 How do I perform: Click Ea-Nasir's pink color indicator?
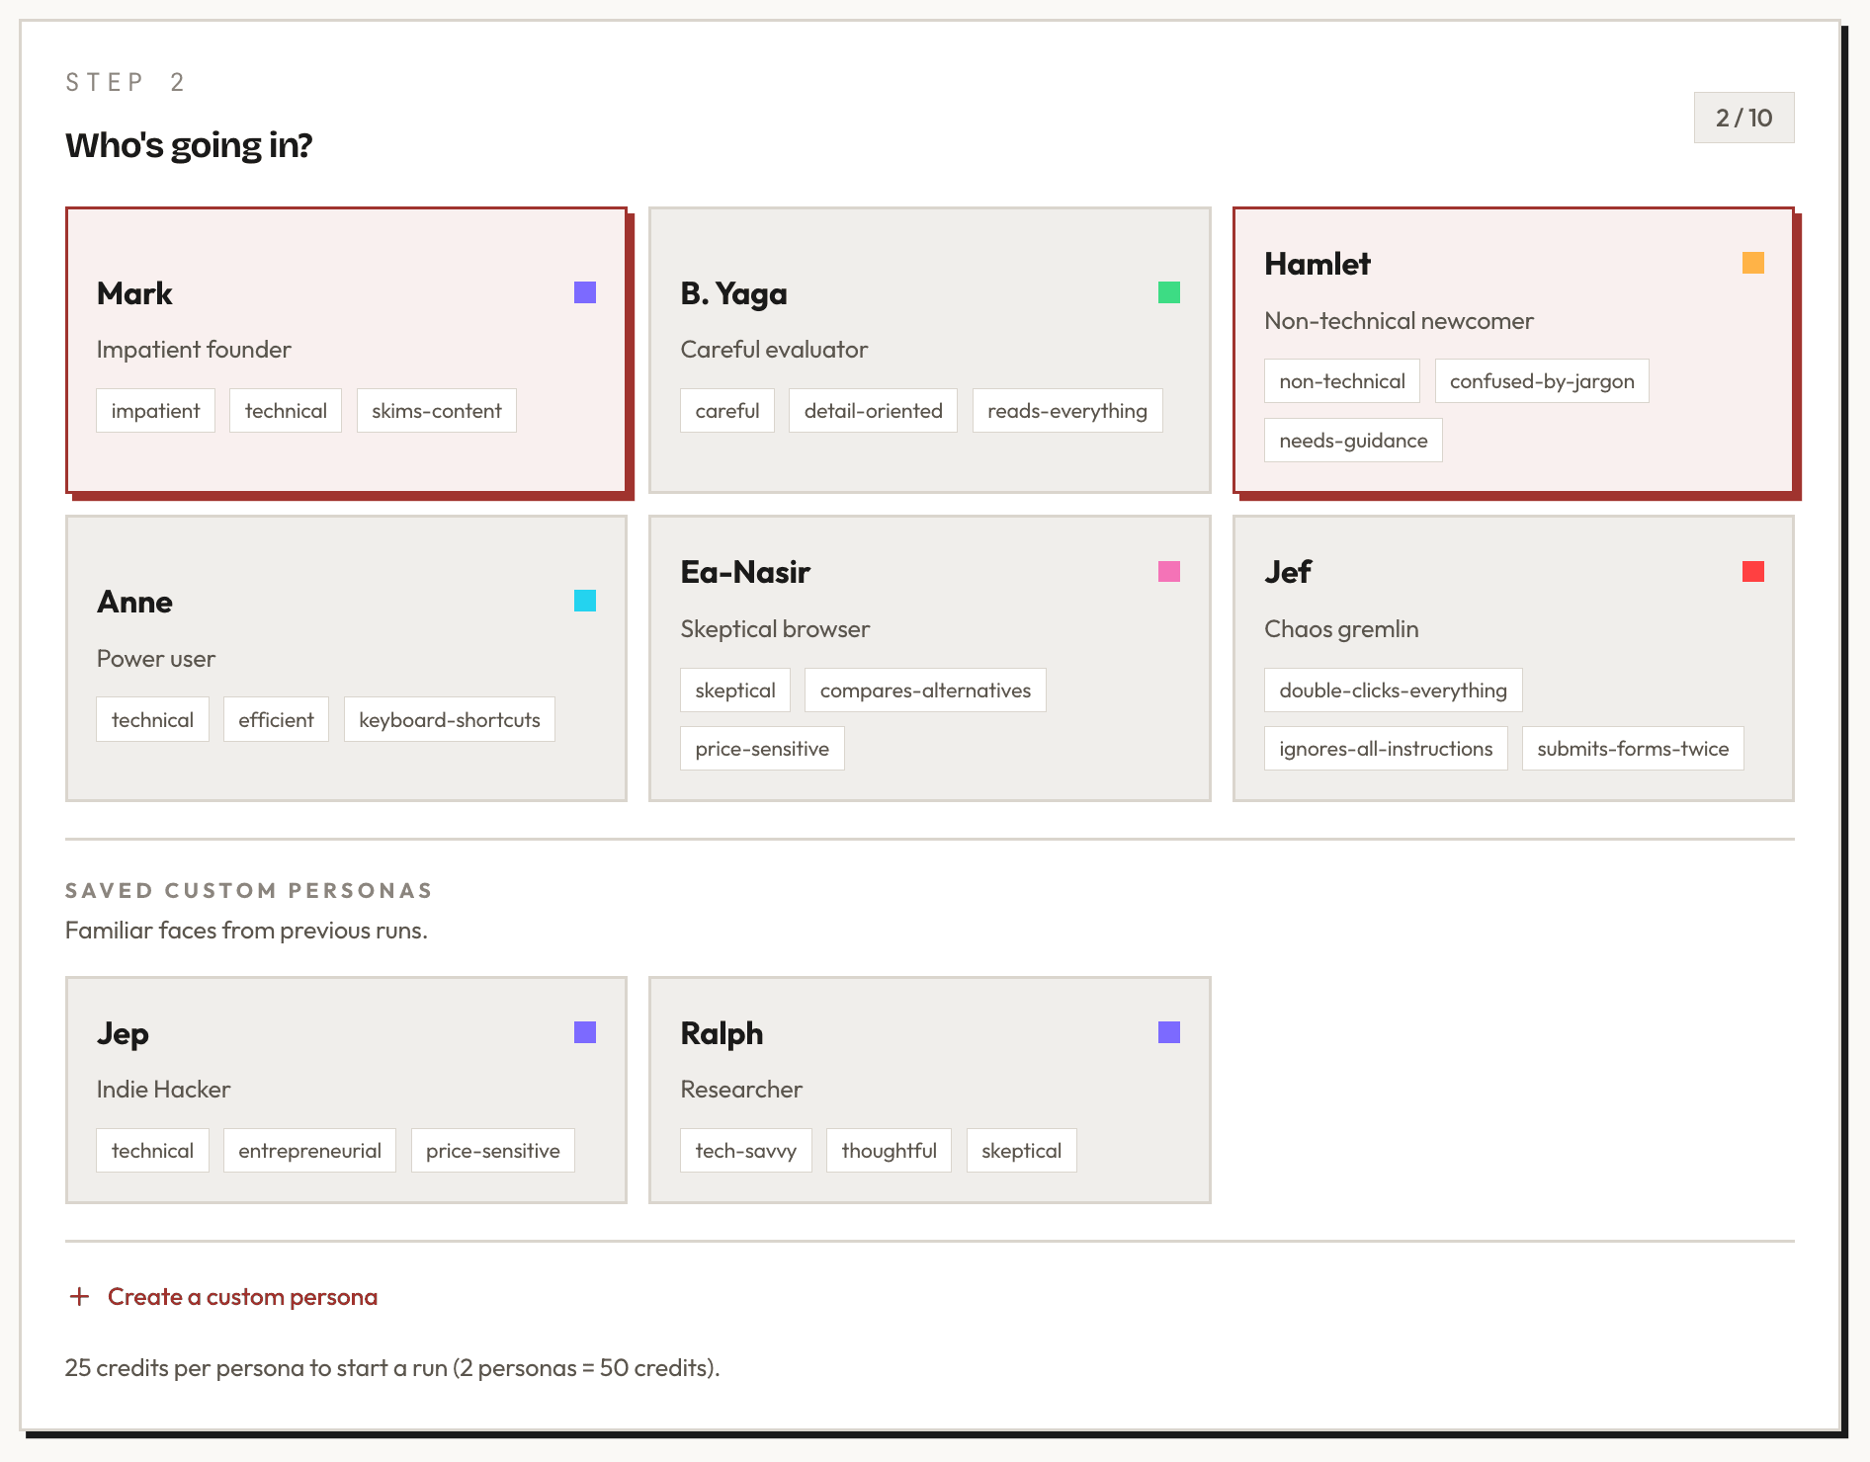1167,571
